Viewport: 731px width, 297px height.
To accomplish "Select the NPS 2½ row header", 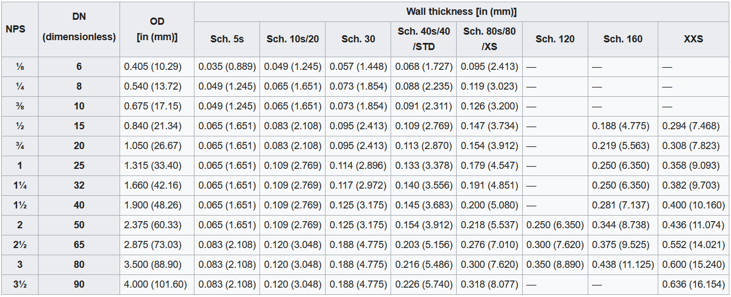I will (20, 245).
